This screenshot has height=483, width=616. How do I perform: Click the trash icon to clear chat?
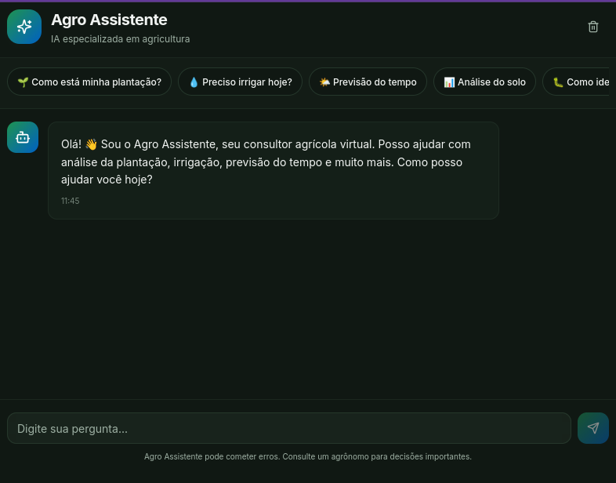click(x=592, y=27)
